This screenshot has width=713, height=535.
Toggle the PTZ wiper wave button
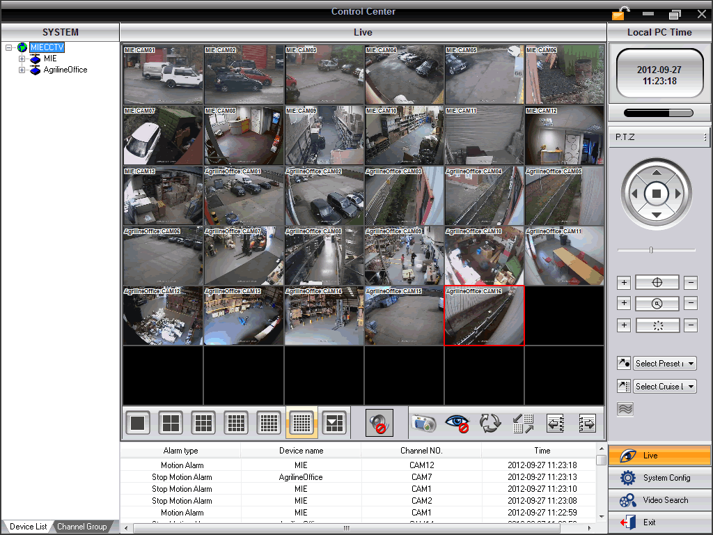[x=625, y=410]
